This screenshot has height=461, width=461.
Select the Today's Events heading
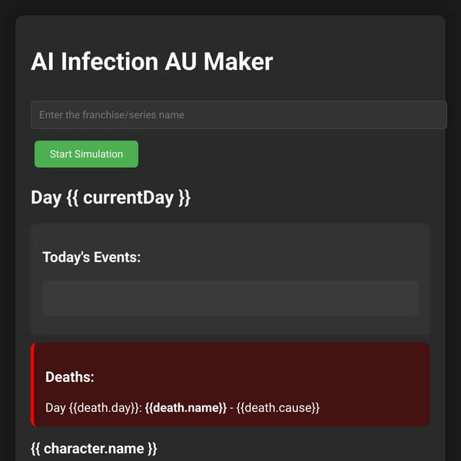click(91, 257)
